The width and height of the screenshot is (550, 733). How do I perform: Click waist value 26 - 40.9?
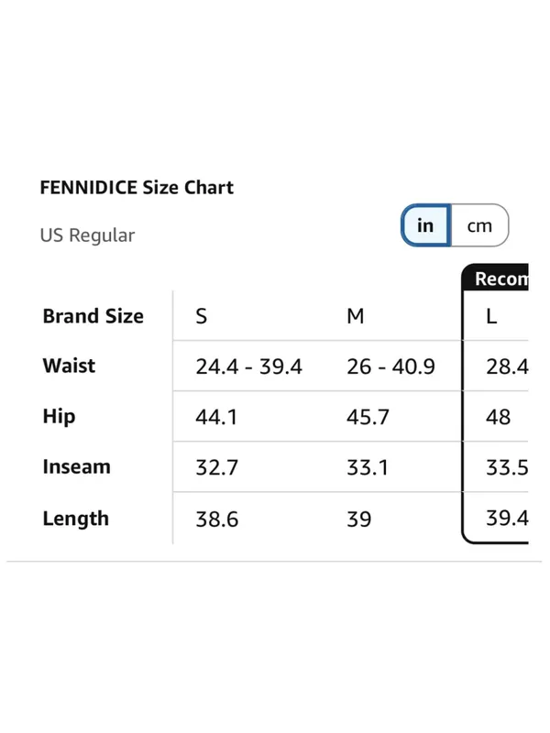(x=391, y=366)
